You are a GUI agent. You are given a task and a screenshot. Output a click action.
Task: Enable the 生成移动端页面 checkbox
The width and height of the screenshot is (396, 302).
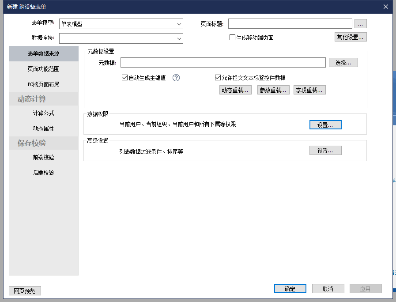(232, 38)
